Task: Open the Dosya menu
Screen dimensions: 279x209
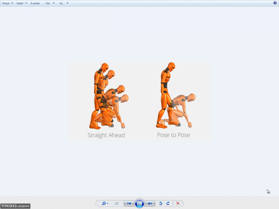Action: (x=6, y=3)
